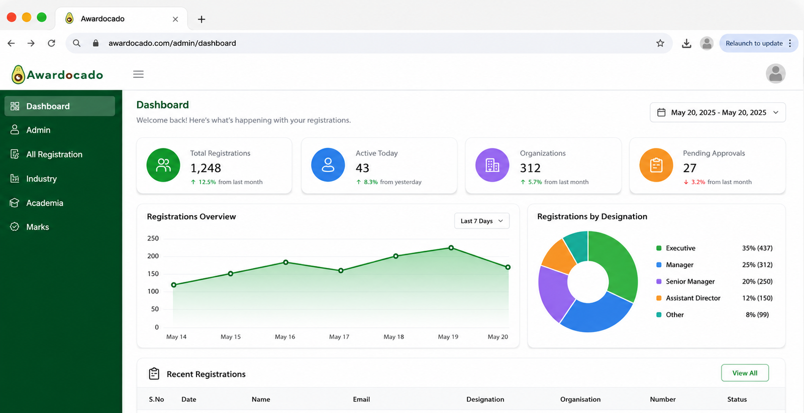Click the Email column header
Screen dimensions: 804x413
coord(361,399)
